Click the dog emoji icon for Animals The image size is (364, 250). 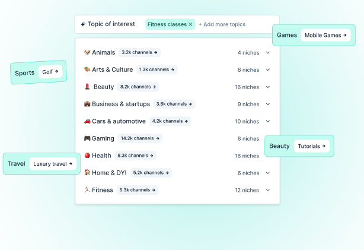coord(87,52)
